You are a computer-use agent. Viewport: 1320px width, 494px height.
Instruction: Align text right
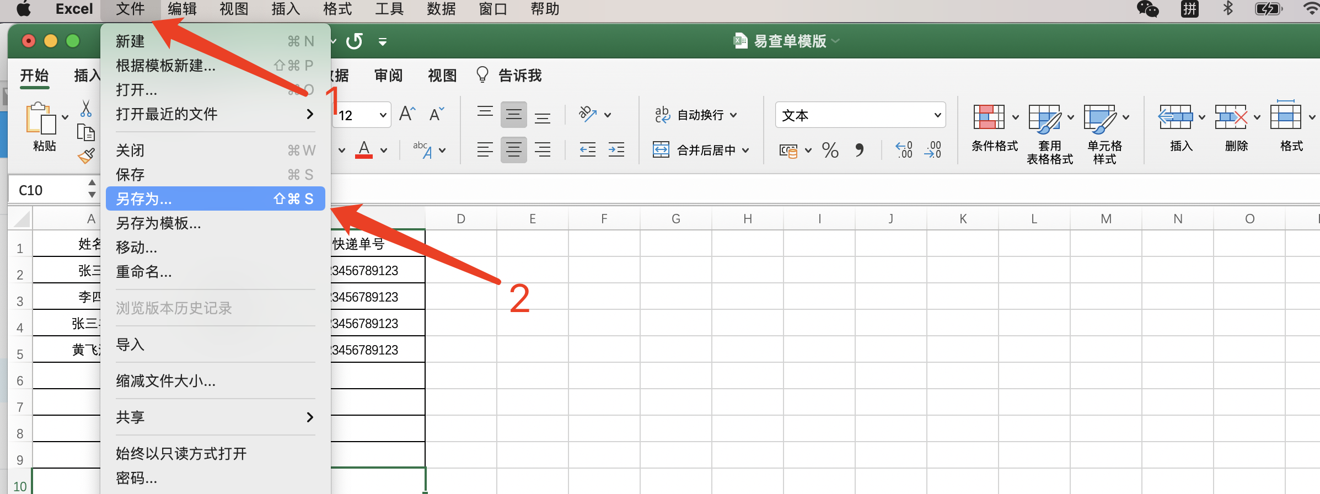tap(543, 149)
